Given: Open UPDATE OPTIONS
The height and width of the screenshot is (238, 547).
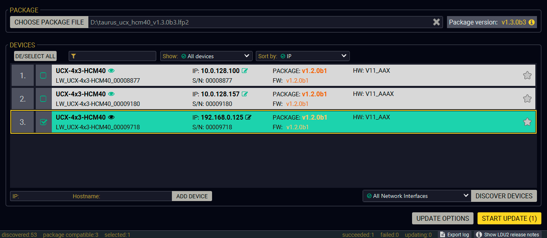Looking at the screenshot, I should (443, 218).
